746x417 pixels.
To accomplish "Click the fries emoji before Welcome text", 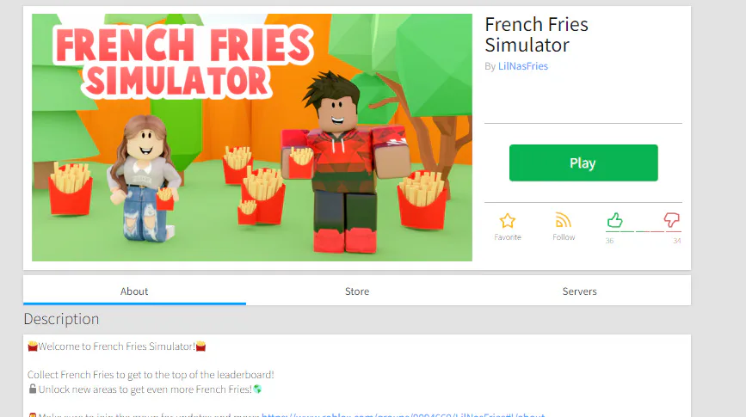I will tap(33, 346).
